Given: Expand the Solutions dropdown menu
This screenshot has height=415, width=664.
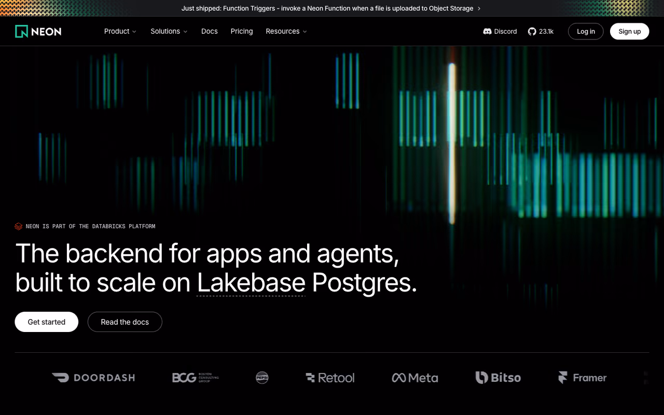Looking at the screenshot, I should [x=169, y=31].
